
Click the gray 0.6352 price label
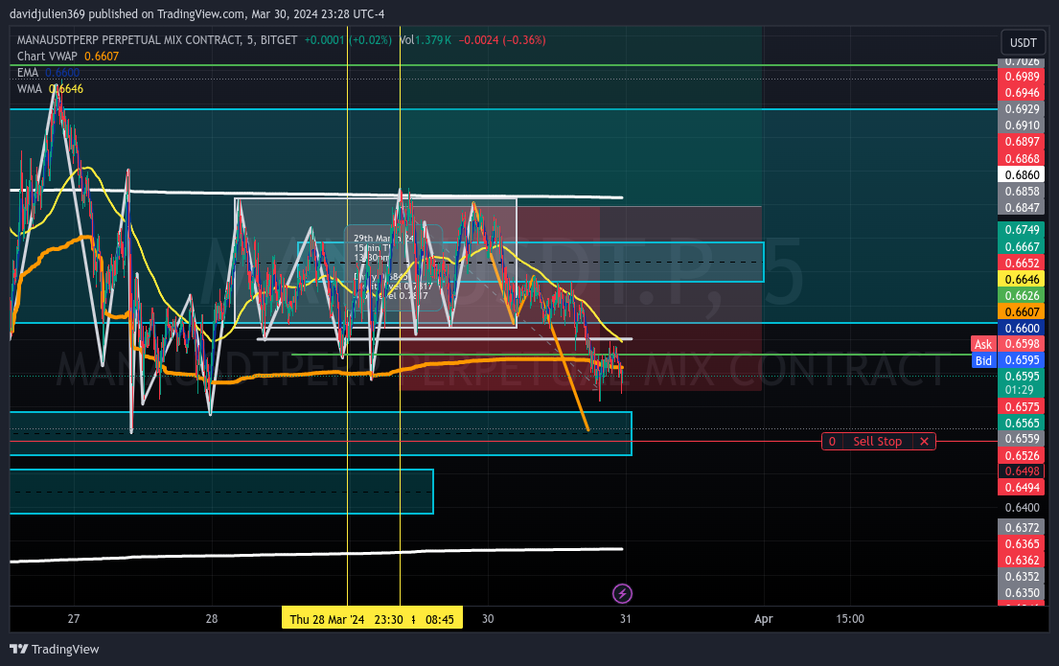pyautogui.click(x=1022, y=576)
